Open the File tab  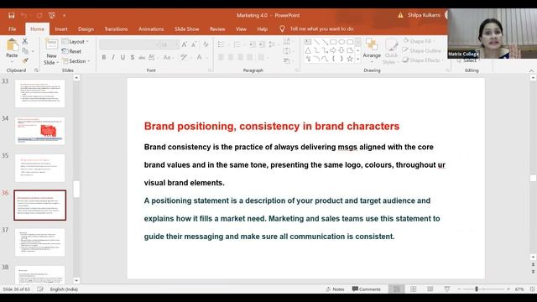[x=13, y=29]
